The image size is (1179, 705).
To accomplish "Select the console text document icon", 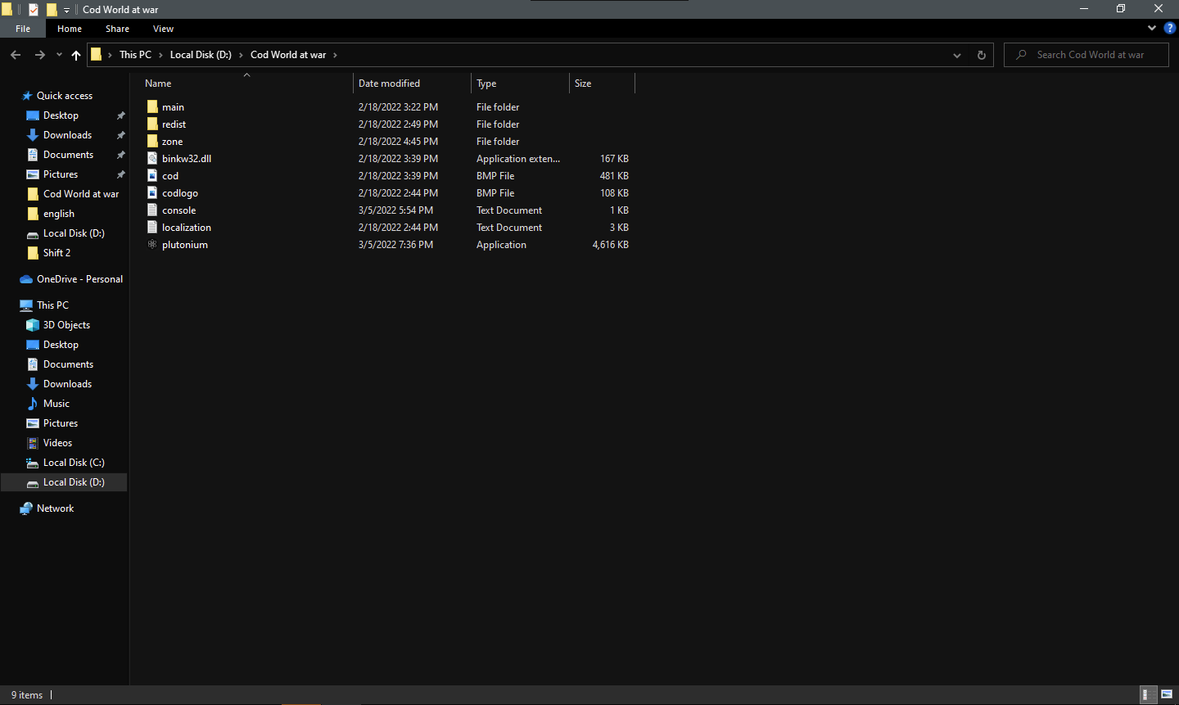I will tap(152, 210).
